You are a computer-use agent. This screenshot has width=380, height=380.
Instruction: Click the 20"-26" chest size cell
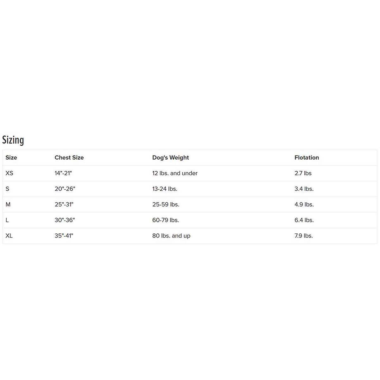[65, 189]
